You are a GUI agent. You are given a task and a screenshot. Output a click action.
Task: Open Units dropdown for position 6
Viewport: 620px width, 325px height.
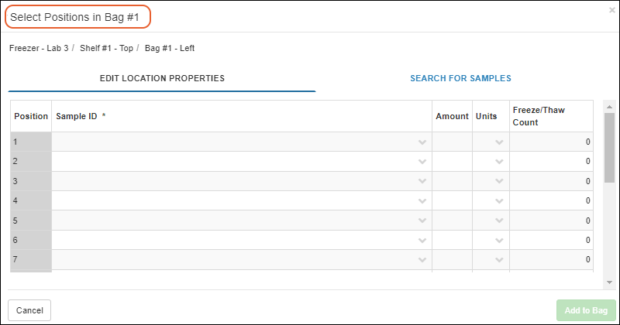click(499, 241)
